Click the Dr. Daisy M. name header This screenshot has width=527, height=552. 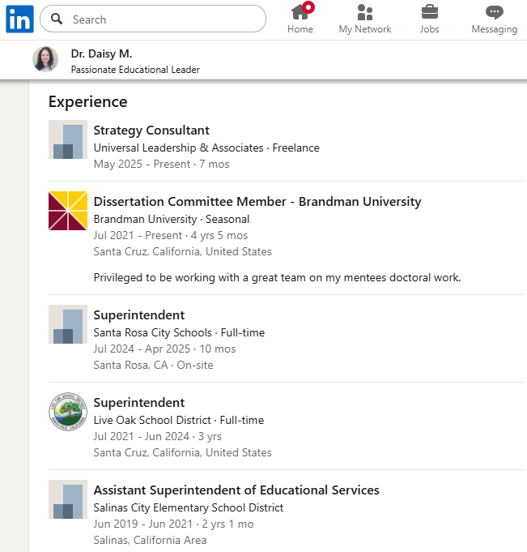click(101, 53)
